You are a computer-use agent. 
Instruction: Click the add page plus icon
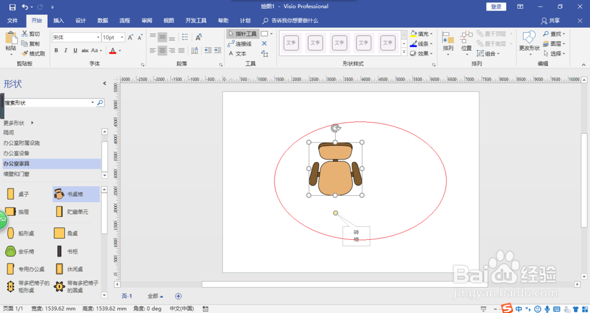(178, 296)
